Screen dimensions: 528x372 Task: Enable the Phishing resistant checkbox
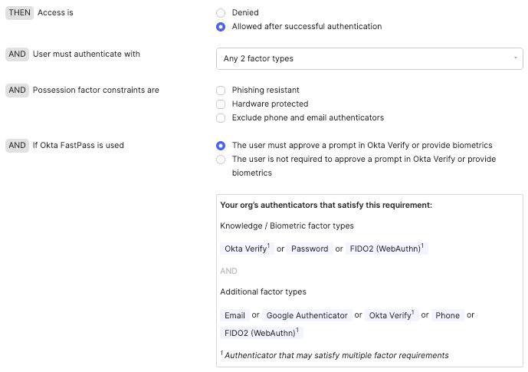(221, 91)
